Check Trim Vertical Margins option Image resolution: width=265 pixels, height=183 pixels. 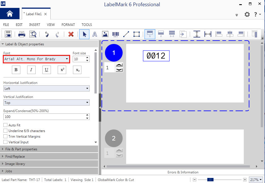click(5, 136)
